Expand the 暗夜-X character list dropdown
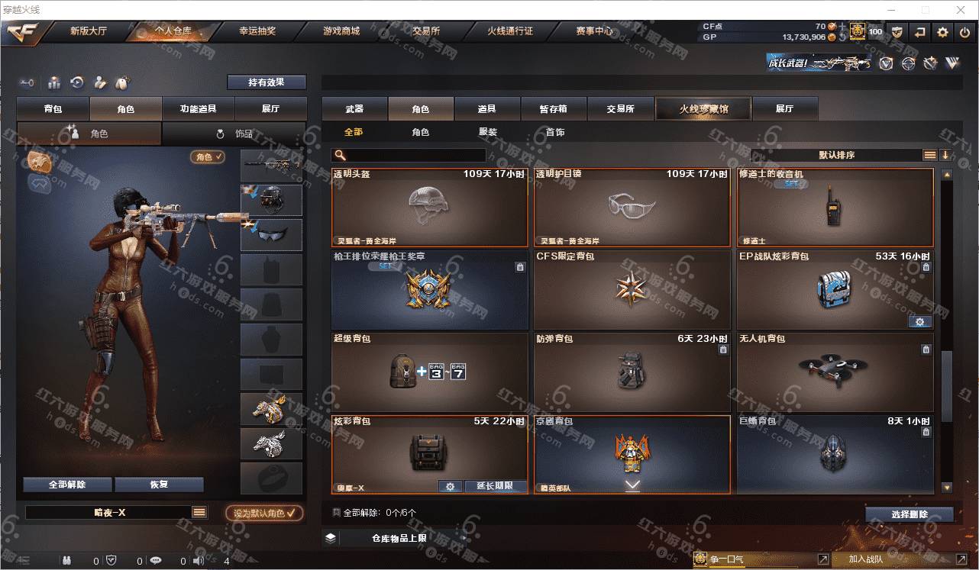 [199, 512]
